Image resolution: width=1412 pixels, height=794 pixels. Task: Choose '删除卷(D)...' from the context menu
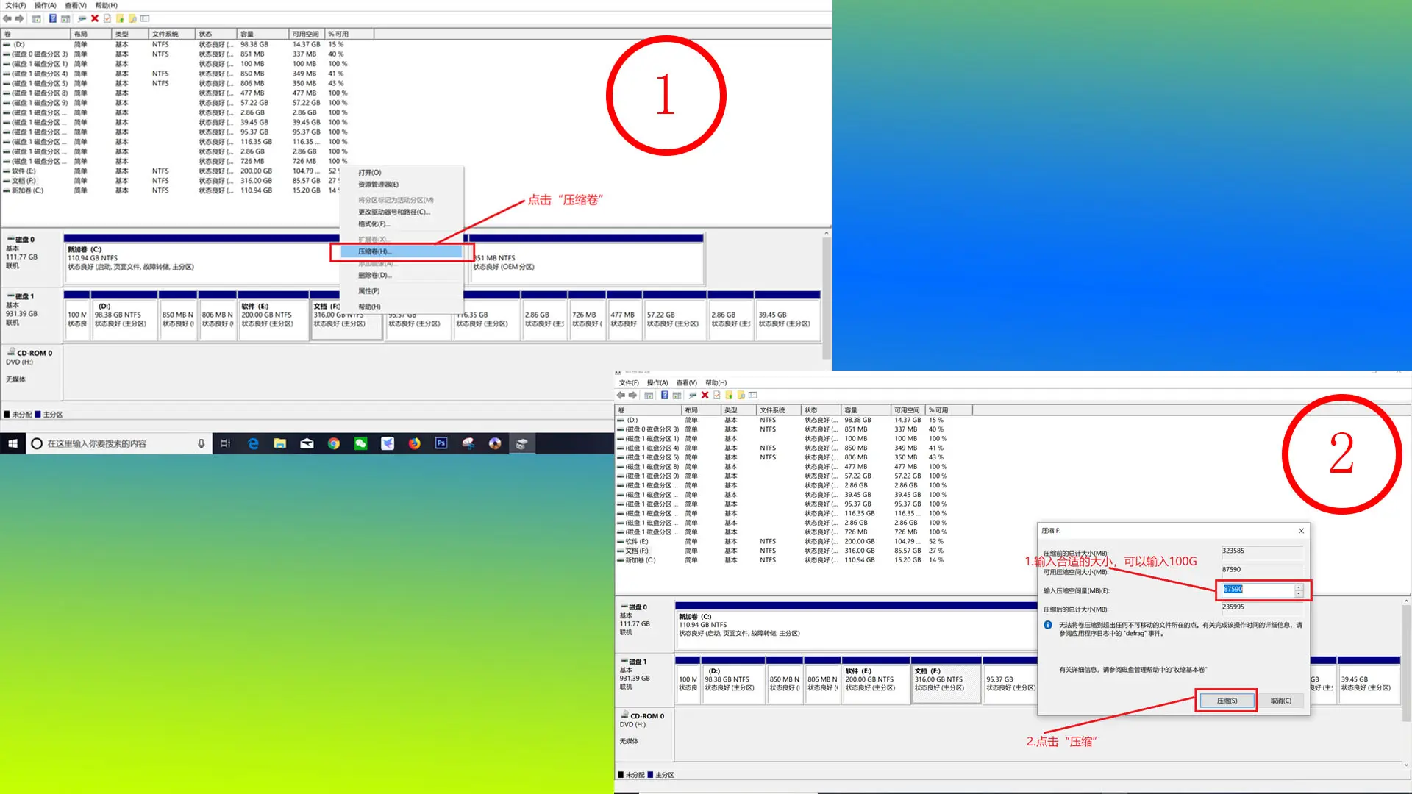coord(375,276)
